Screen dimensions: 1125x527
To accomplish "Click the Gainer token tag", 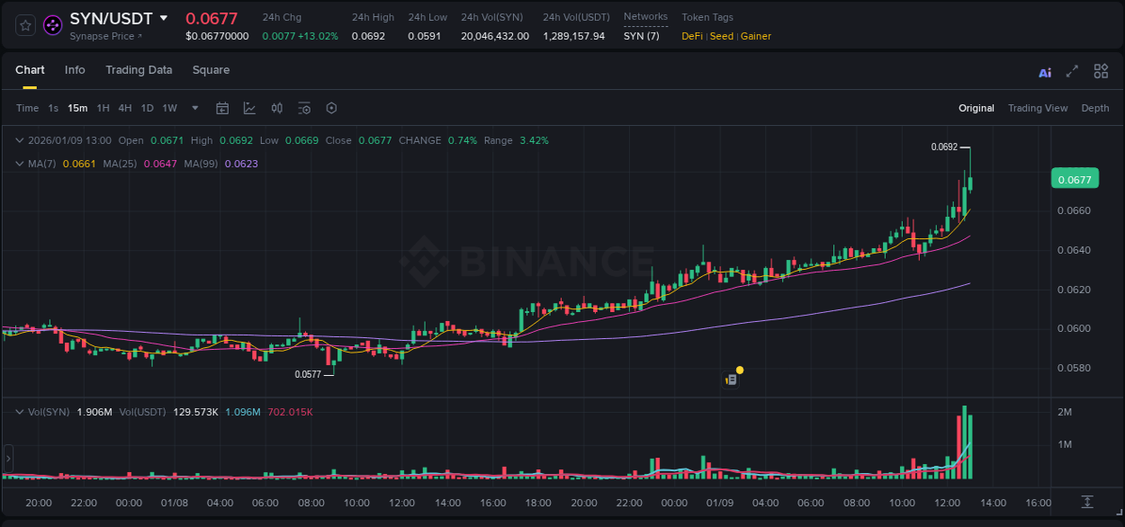I will click(x=755, y=36).
